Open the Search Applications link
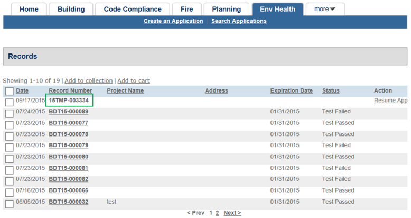This screenshot has width=411, height=218. pos(239,21)
